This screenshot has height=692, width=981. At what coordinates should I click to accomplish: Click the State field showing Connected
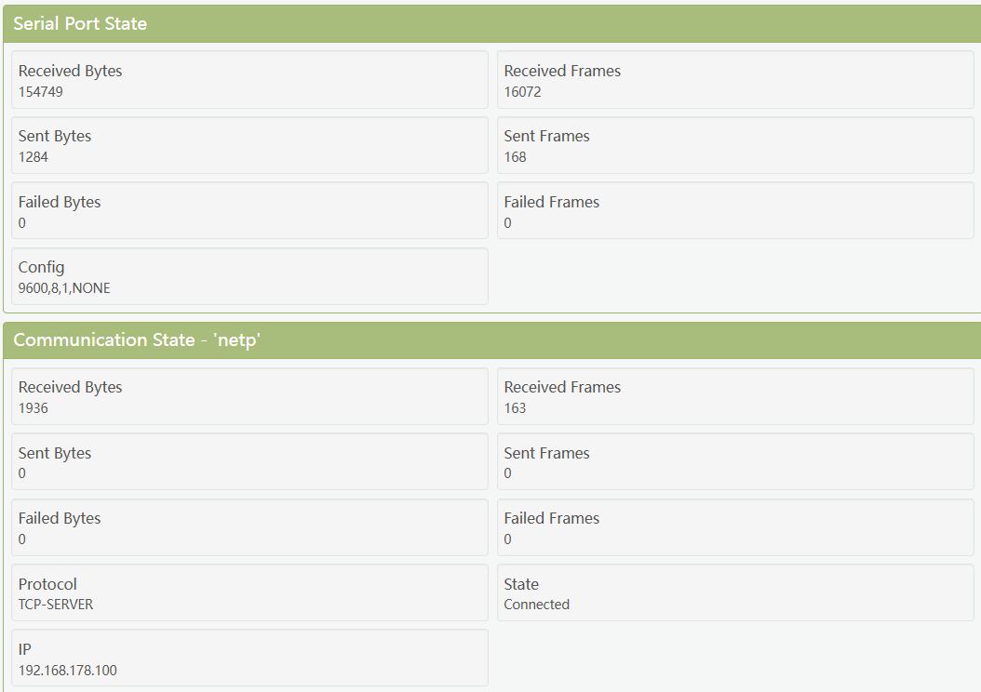pos(735,592)
